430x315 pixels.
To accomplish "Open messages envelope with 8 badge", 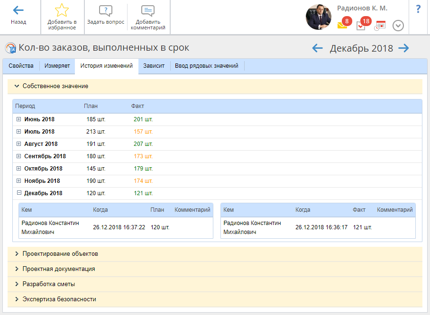I will (x=342, y=25).
